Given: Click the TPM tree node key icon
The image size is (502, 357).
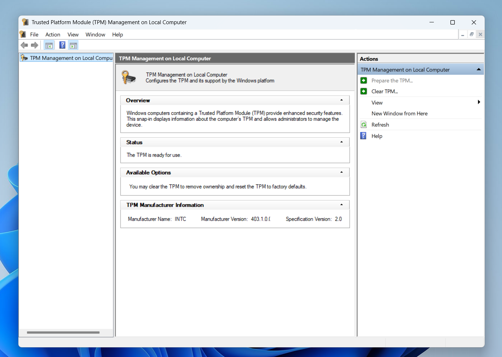Looking at the screenshot, I should point(24,58).
